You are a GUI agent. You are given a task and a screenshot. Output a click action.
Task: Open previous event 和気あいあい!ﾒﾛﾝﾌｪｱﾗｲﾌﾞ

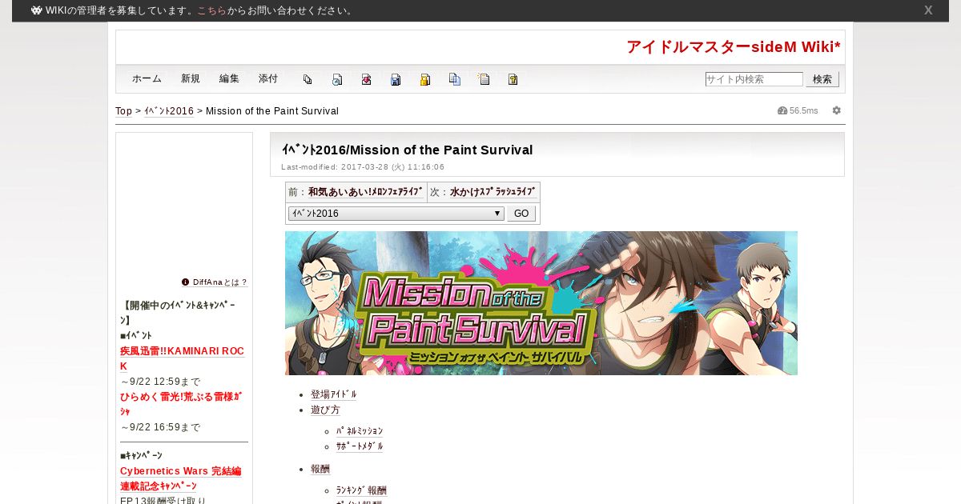coord(366,192)
